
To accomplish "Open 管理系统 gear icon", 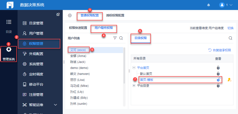I will coord(9,49).
